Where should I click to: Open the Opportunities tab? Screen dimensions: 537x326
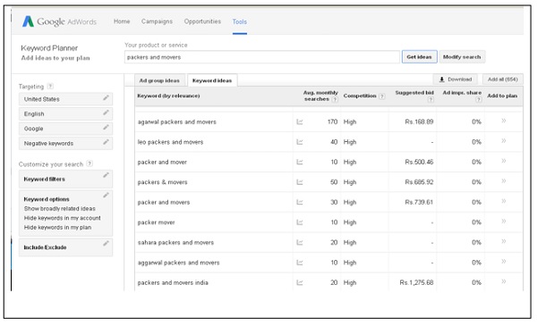pos(202,21)
